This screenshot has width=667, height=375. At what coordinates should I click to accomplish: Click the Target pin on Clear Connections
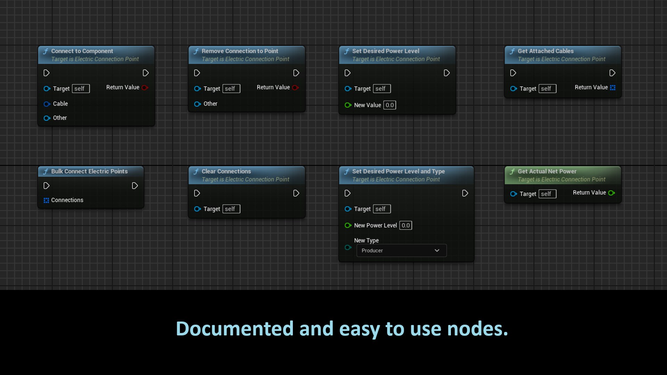(x=197, y=209)
